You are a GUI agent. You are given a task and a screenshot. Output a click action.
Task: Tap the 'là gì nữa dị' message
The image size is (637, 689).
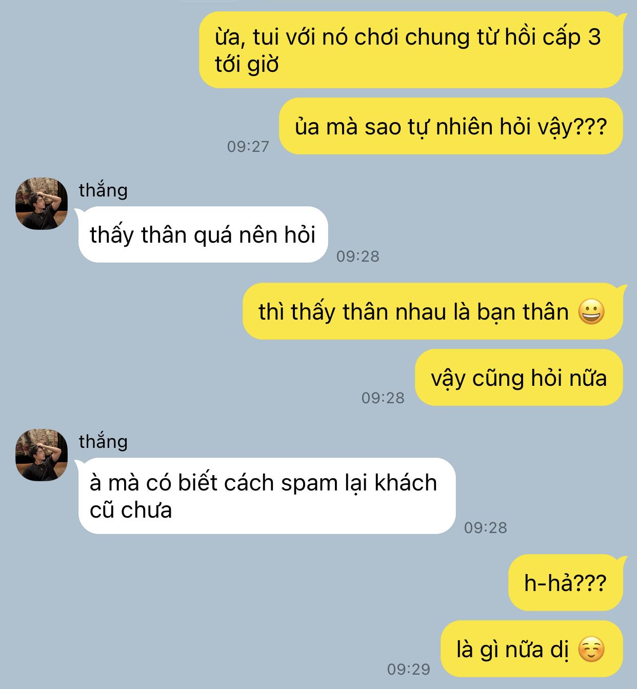click(x=532, y=649)
